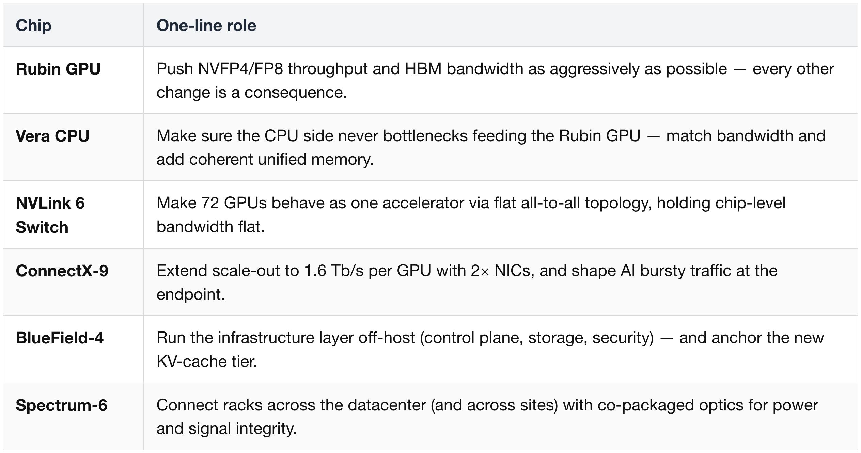Click the ConnectX-9 role description
This screenshot has width=861, height=453.
pyautogui.click(x=467, y=282)
